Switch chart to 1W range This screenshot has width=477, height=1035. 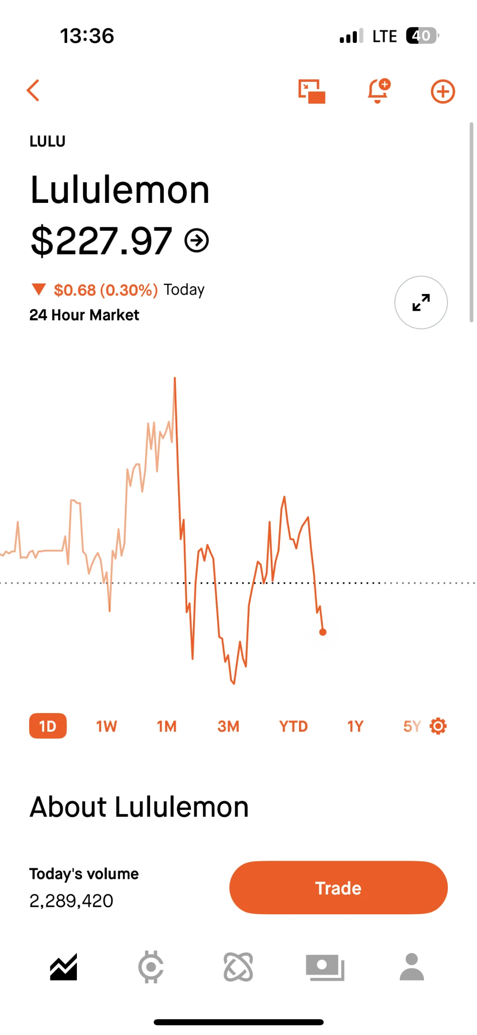click(x=106, y=726)
